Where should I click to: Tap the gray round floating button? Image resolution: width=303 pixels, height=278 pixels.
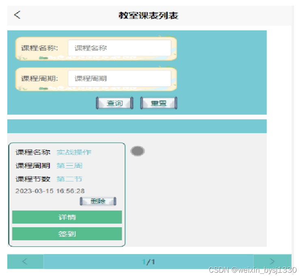pyautogui.click(x=138, y=151)
